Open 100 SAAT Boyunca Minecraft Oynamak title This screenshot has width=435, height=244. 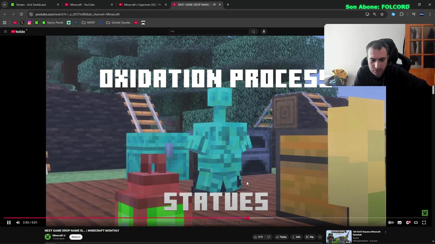[366, 233]
